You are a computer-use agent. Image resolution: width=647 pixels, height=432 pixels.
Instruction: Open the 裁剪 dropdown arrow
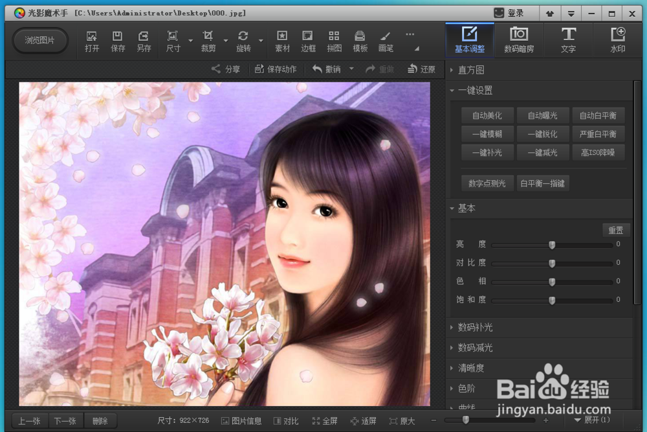[x=226, y=41]
